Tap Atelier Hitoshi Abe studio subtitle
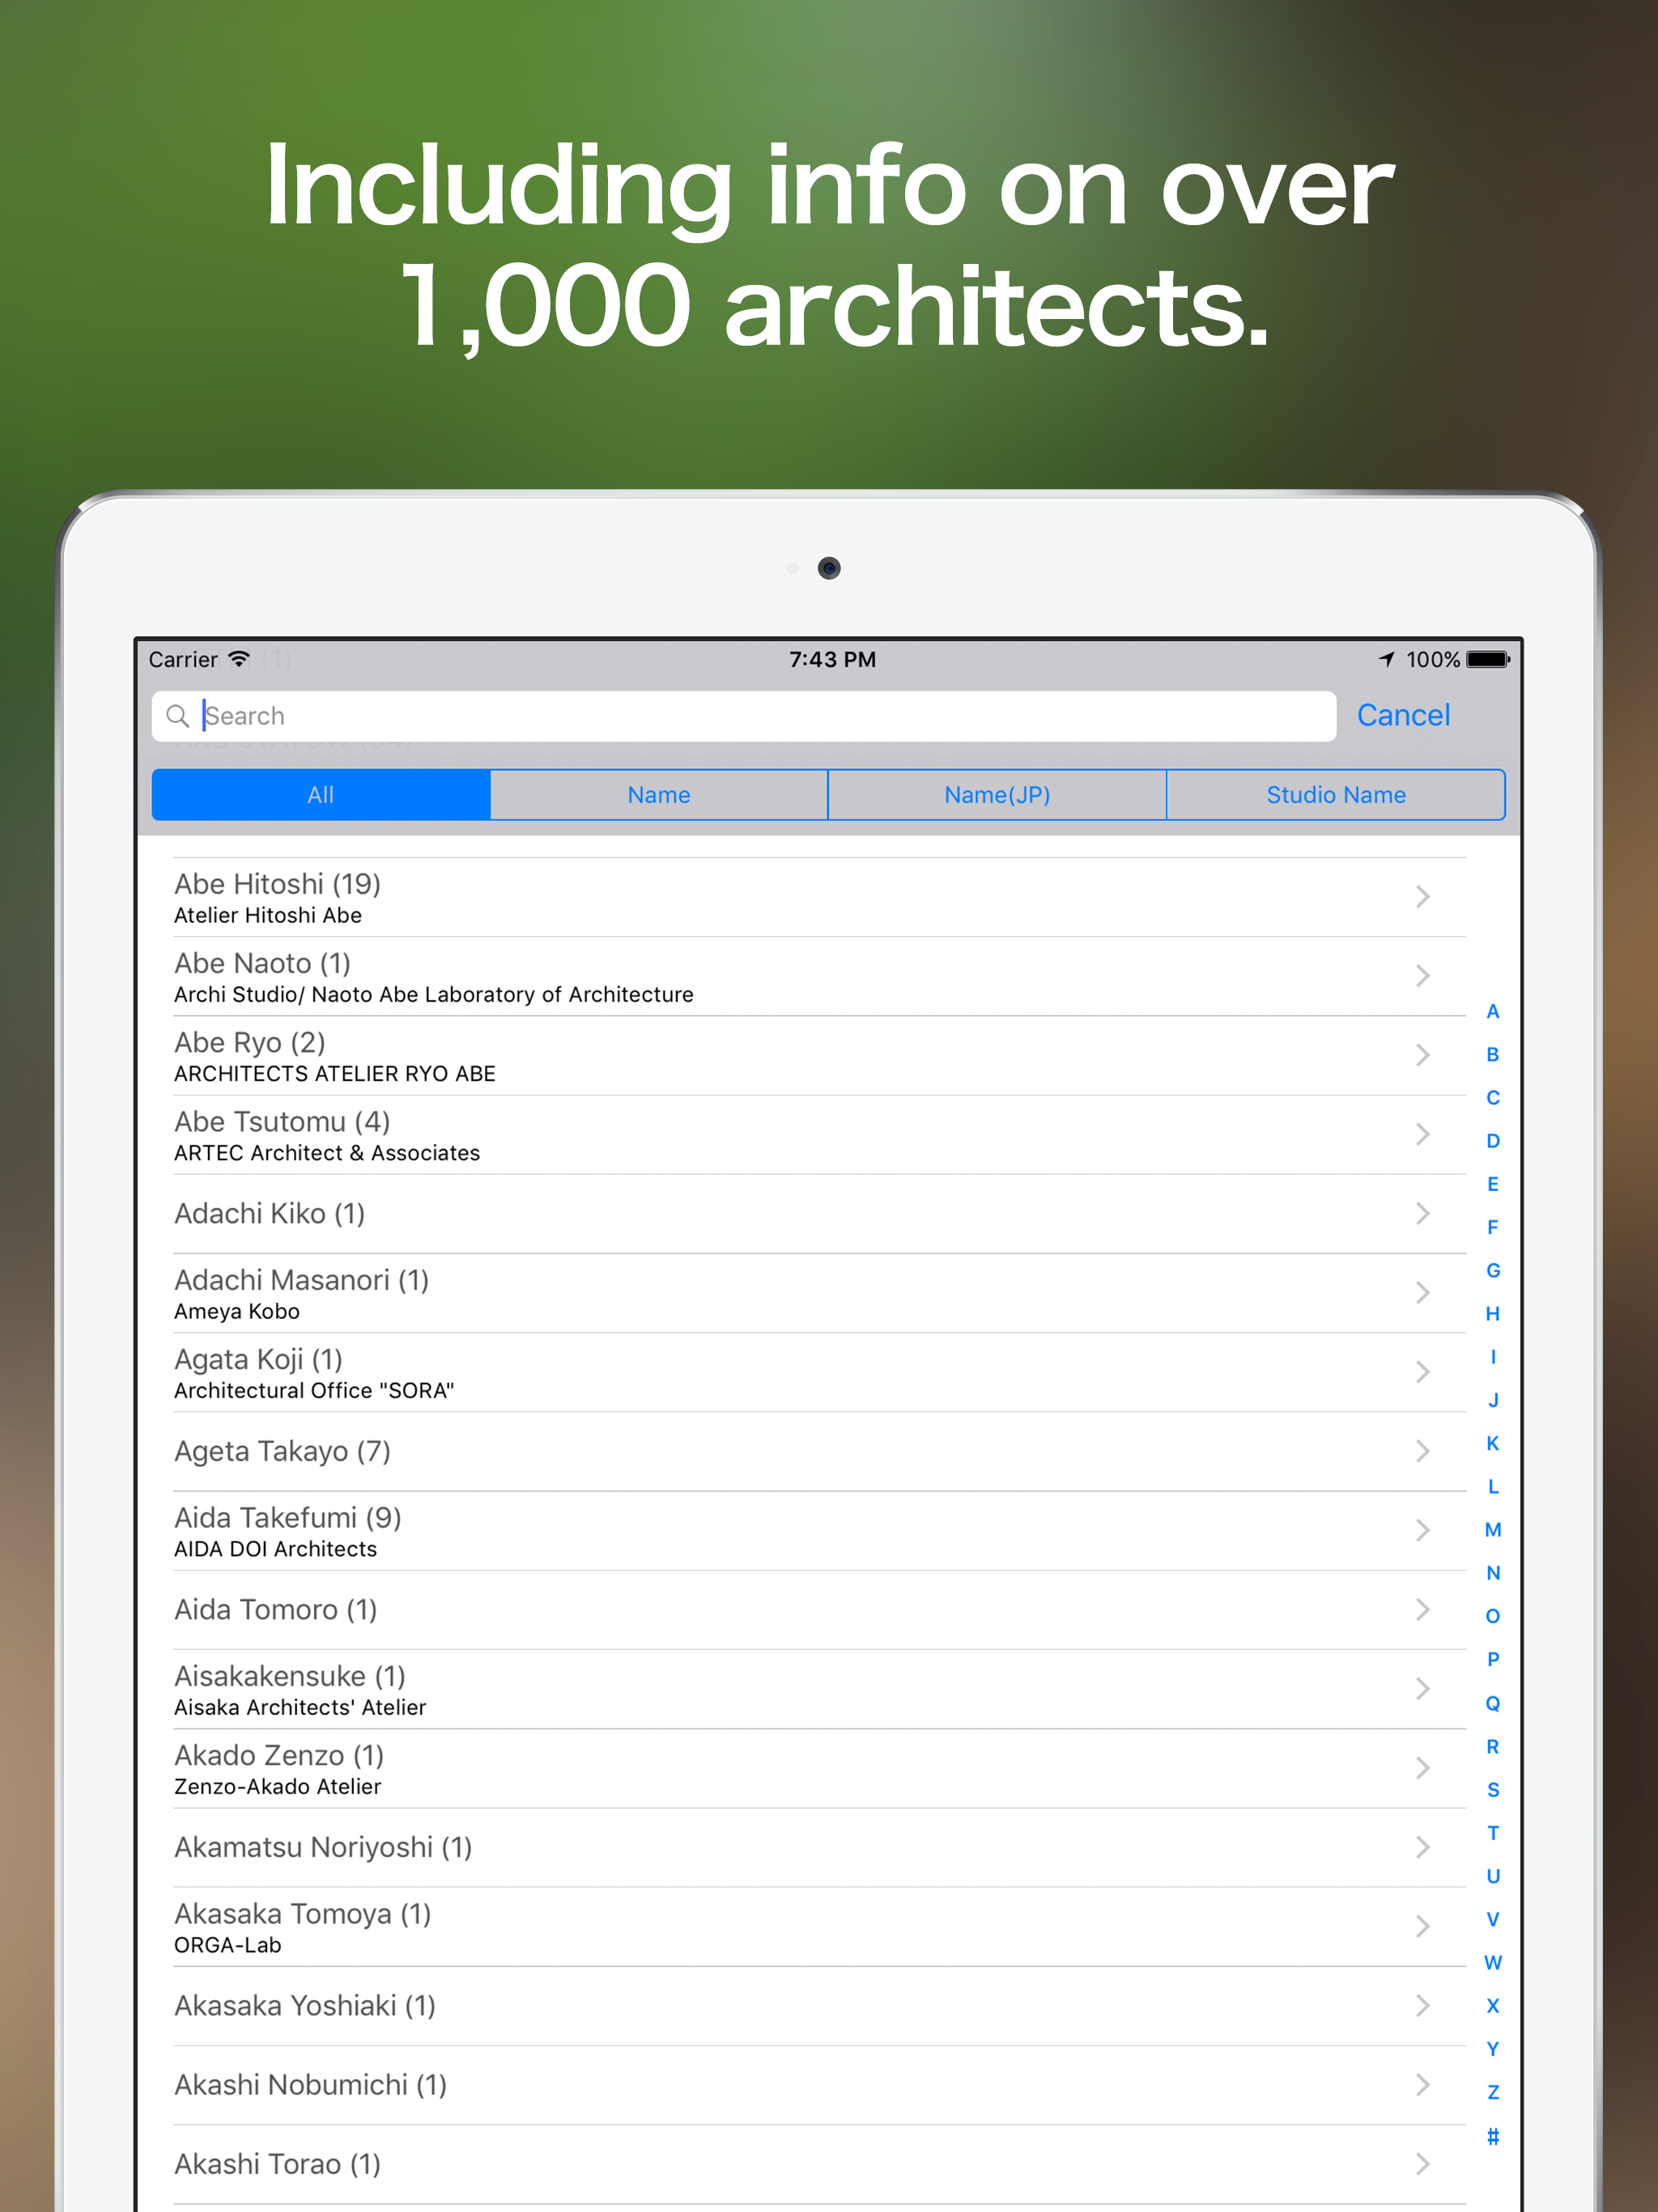Viewport: 1658px width, 2212px height. pos(268,915)
